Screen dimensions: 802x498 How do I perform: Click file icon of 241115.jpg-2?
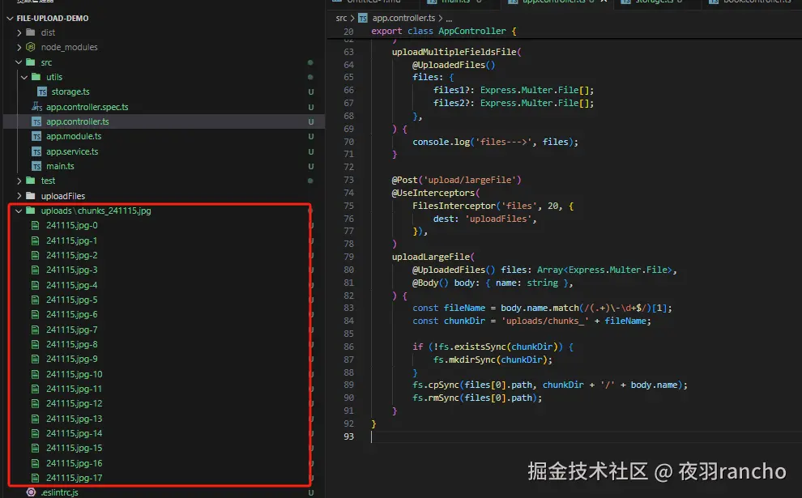[36, 255]
